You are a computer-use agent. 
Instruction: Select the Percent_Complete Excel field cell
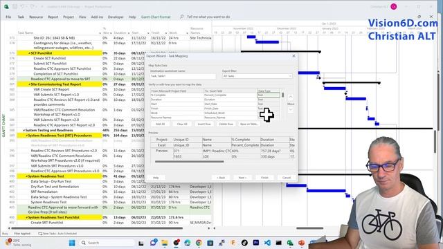point(230,95)
